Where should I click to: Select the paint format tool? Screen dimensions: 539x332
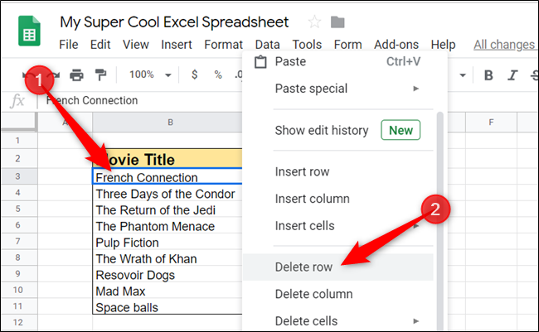click(100, 75)
